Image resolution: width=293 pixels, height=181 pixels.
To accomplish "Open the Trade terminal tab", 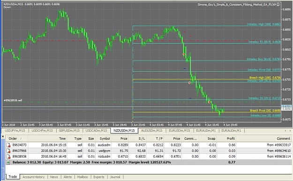I will tap(13, 176).
